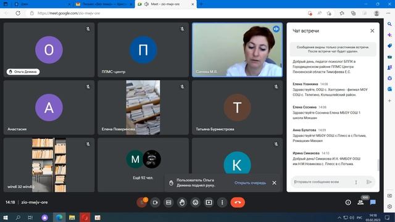The height and width of the screenshot is (222, 395).
Task: Show hidden system tray icons
Action: coord(339,218)
